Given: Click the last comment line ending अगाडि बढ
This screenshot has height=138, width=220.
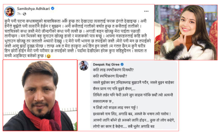Looking at the screenshot, I should (123, 126).
